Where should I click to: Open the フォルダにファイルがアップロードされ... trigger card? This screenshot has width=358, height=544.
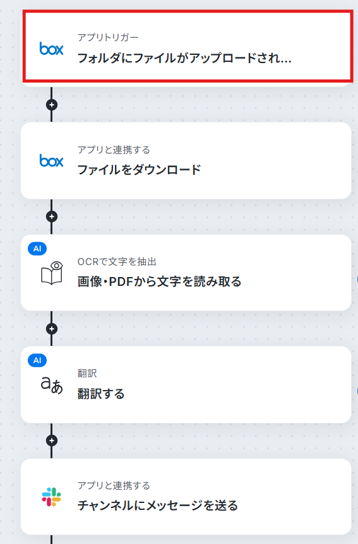[188, 46]
